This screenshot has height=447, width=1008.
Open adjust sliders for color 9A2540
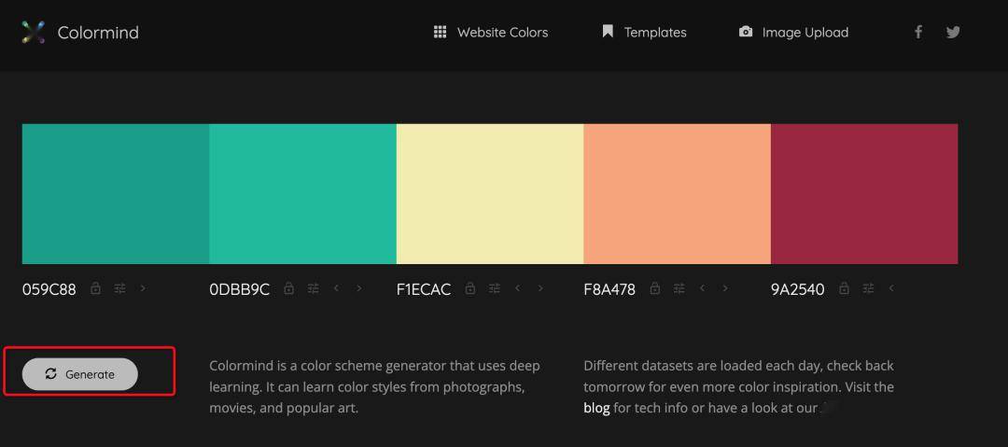coord(869,288)
